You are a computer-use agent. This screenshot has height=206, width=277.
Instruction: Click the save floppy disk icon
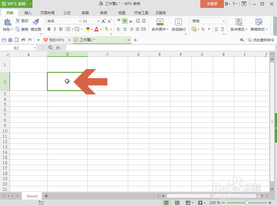[x=4, y=40]
